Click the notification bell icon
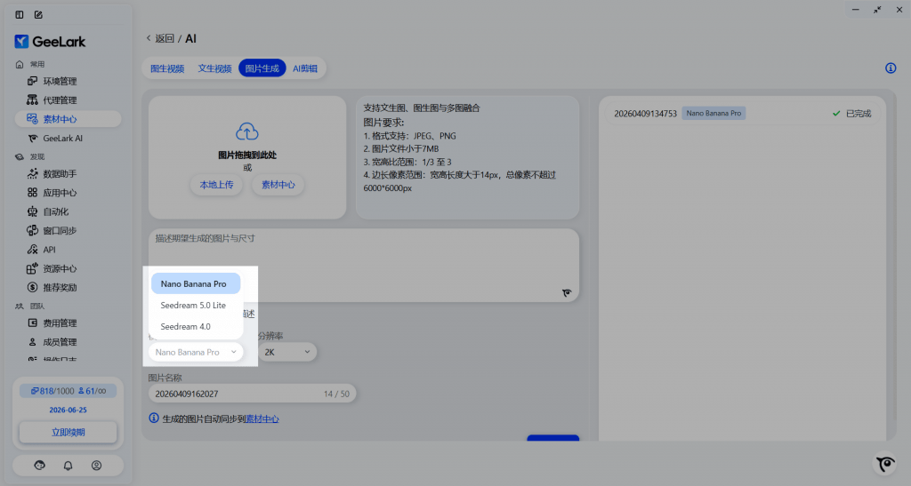Screen dimensions: 911x486 tap(69, 465)
